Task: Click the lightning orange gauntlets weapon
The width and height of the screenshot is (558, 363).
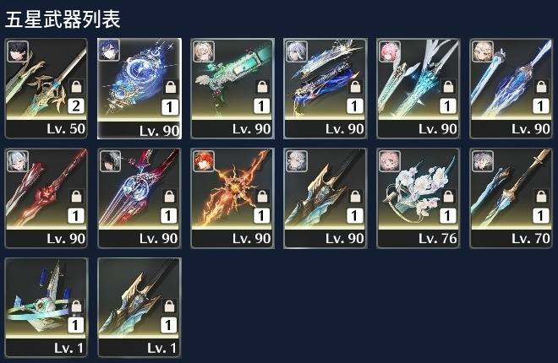Action: 232,198
